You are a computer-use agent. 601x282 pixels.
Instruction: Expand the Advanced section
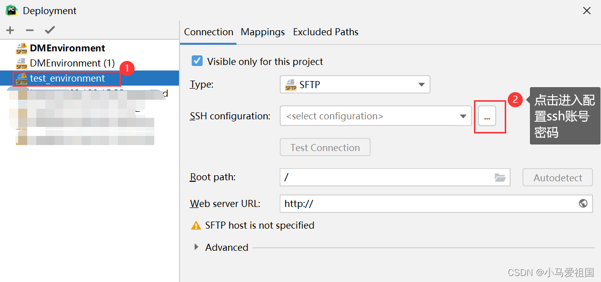pos(197,247)
